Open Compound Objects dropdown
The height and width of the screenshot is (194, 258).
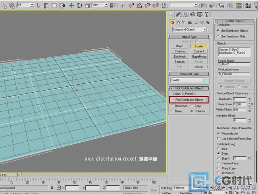point(189,29)
